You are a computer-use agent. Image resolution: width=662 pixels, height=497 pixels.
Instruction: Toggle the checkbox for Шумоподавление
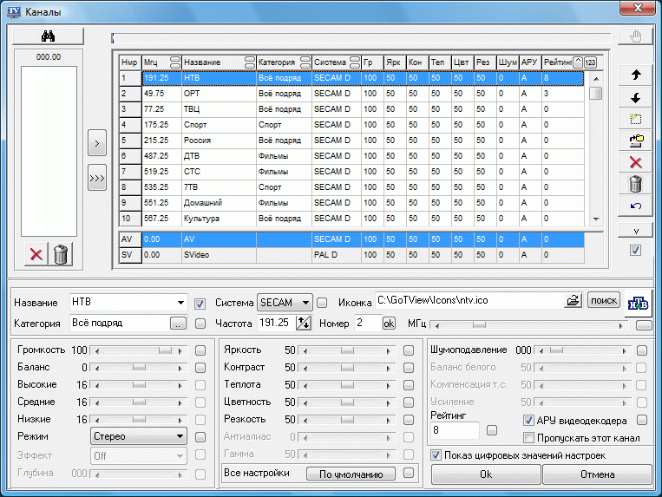642,350
